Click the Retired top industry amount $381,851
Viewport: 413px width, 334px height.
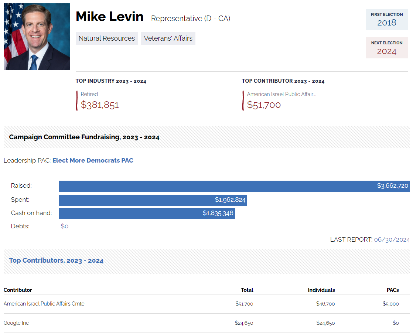(100, 105)
